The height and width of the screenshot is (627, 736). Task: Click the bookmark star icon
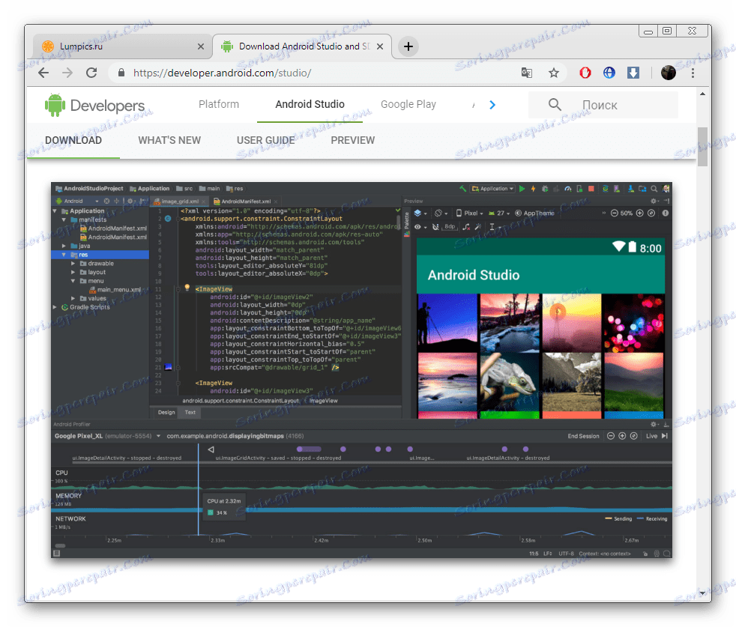554,73
